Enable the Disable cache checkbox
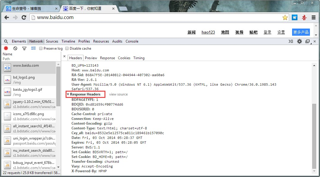 coord(67,48)
